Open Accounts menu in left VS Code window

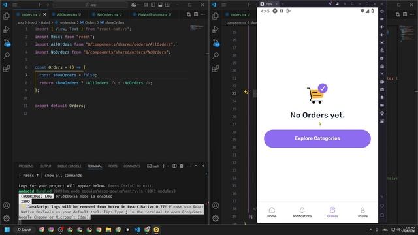point(7,206)
